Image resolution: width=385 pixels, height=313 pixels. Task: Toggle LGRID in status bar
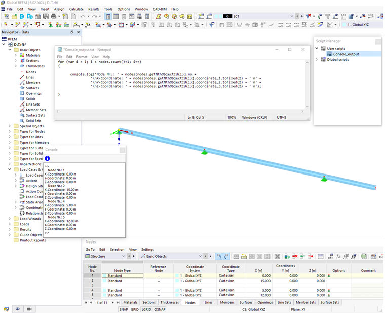click(x=146, y=309)
